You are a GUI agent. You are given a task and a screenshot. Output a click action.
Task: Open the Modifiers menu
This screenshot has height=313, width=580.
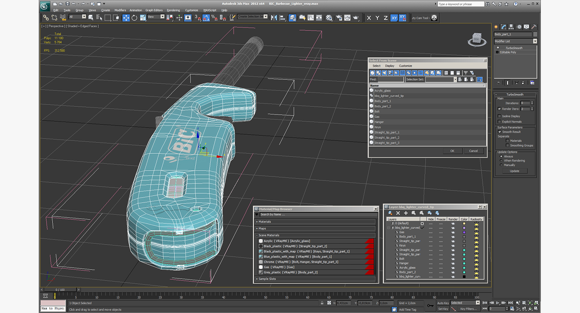(120, 10)
